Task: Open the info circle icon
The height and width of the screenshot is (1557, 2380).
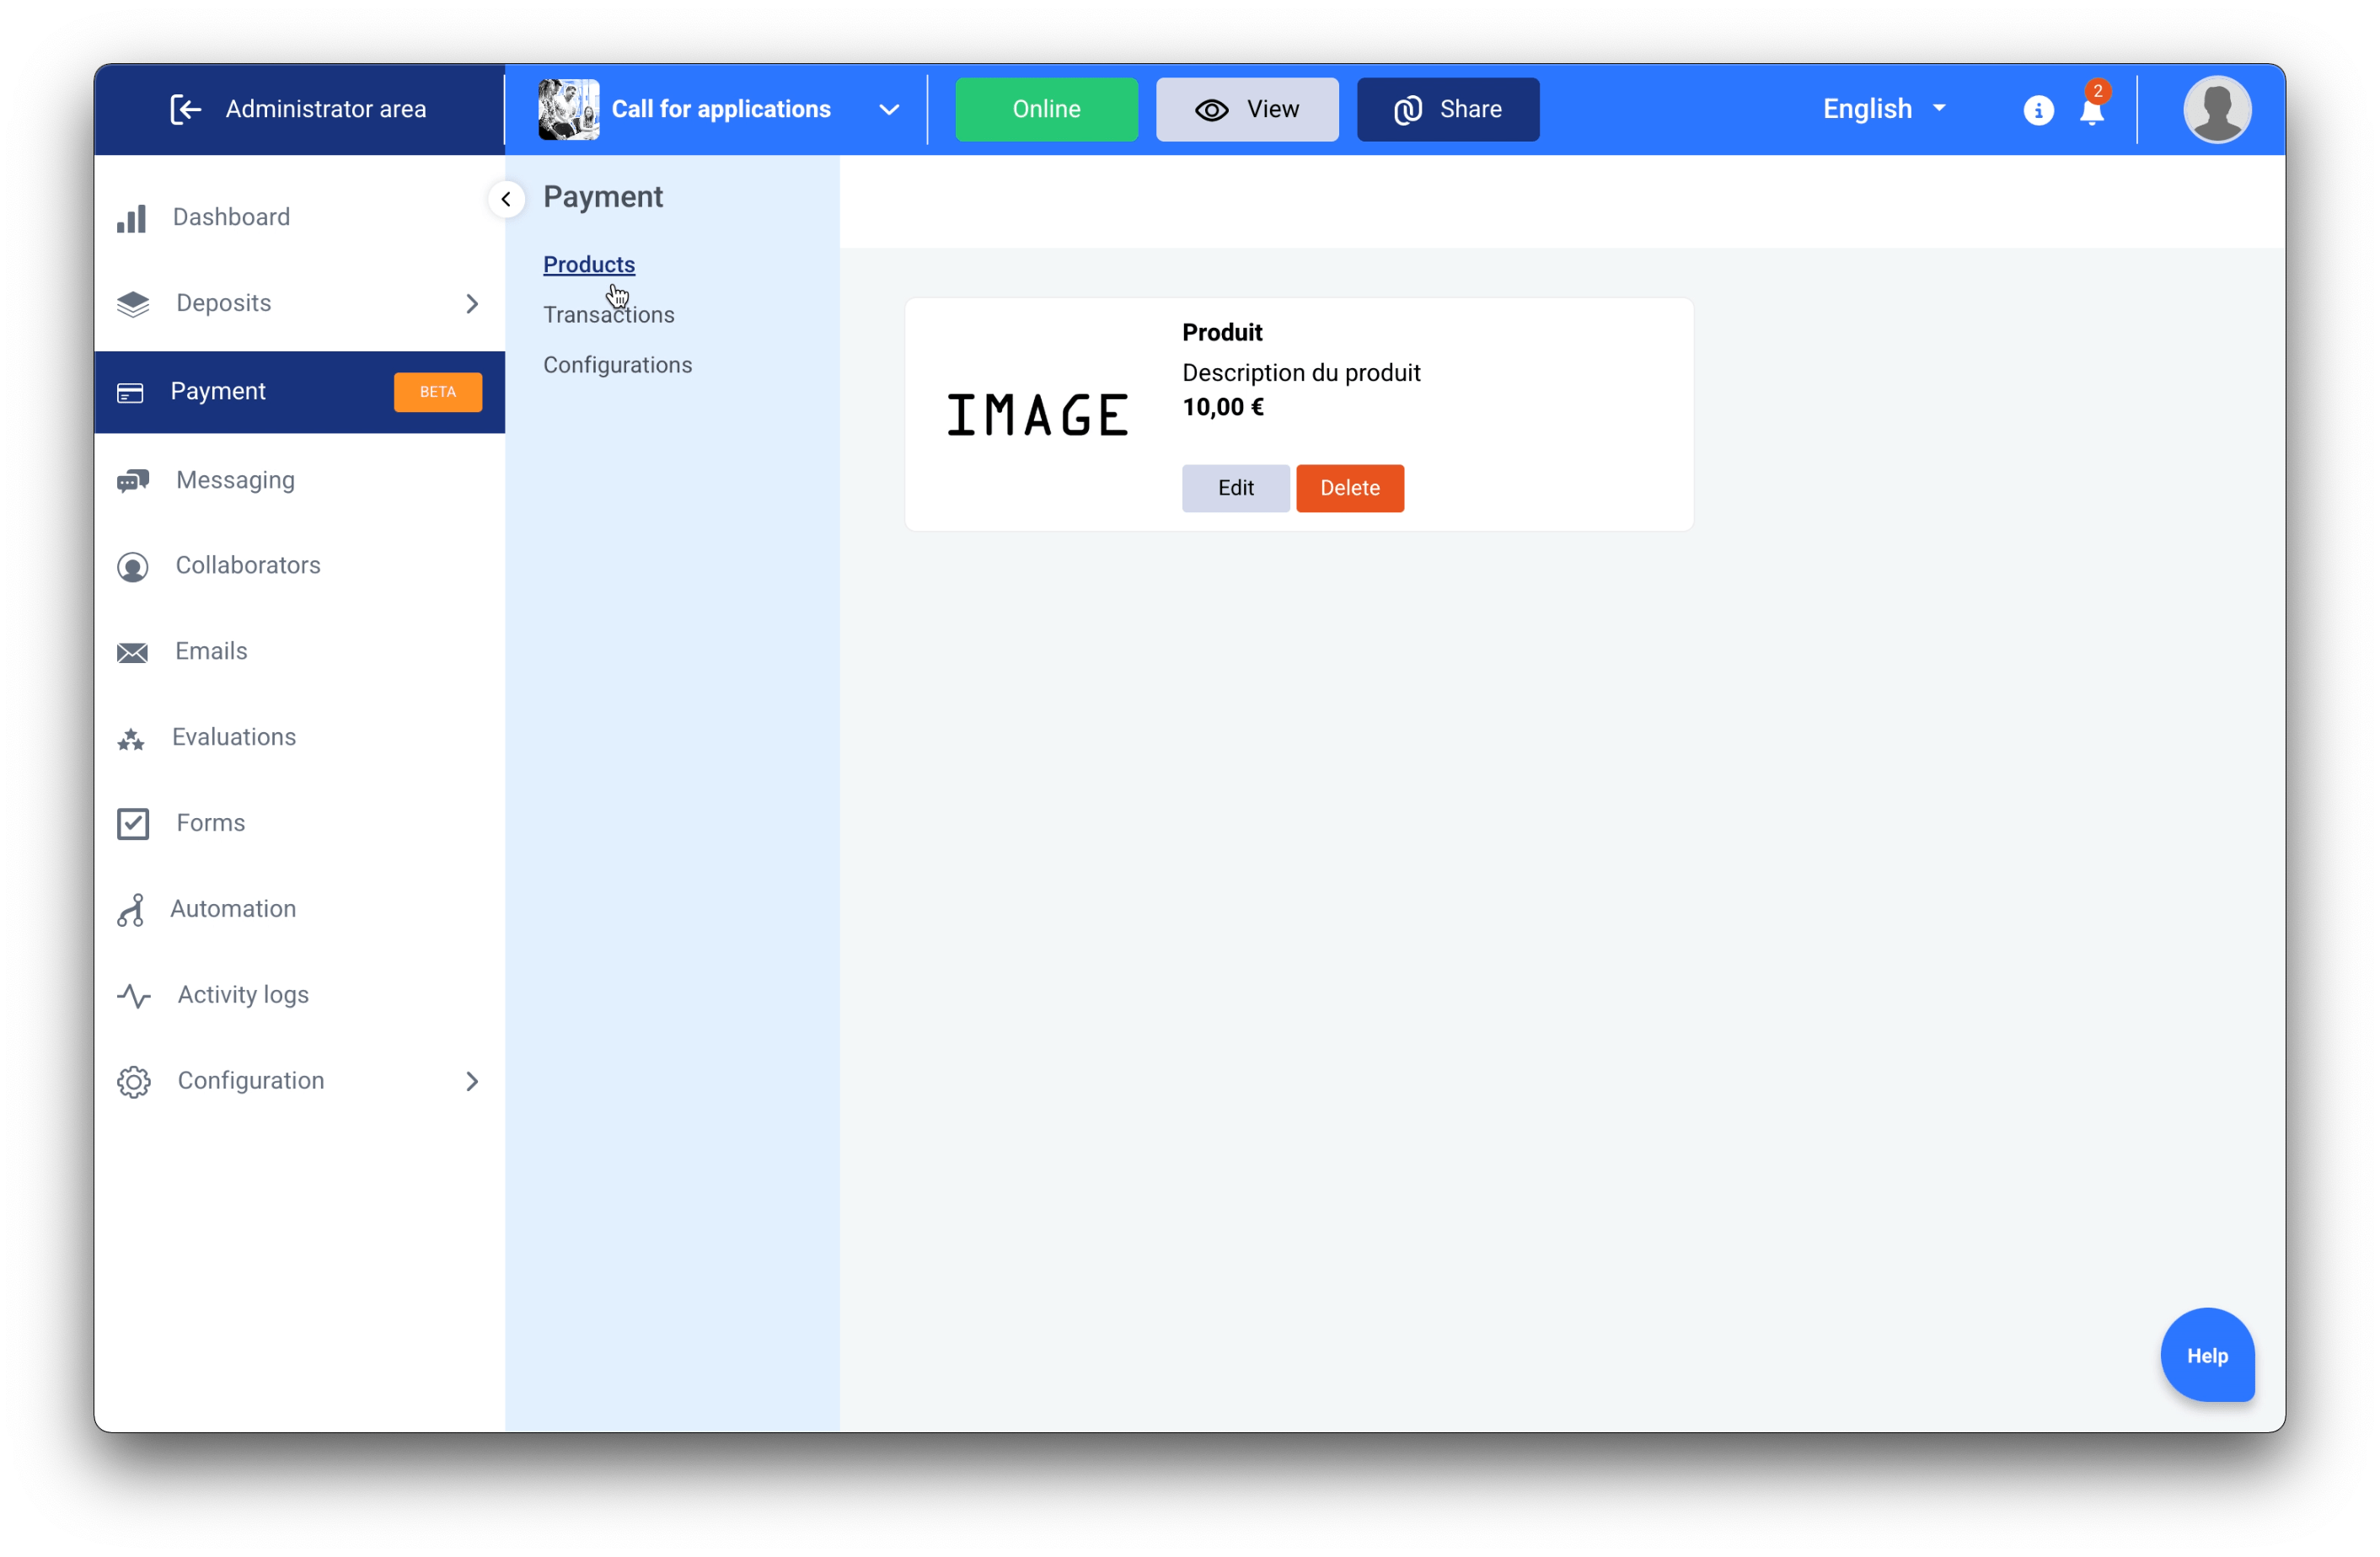Action: (2038, 110)
